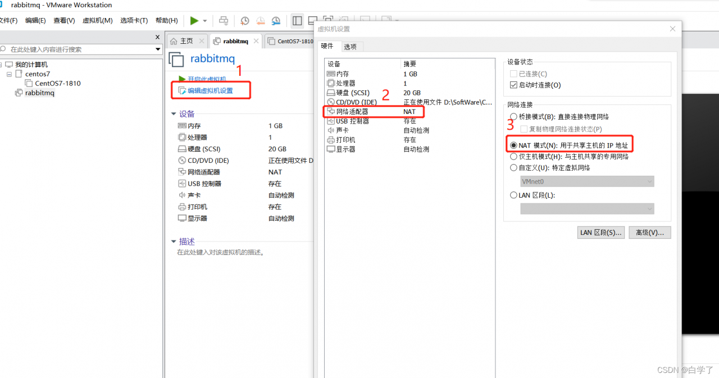The height and width of the screenshot is (378, 719).
Task: Select CentOS7-1810 in library tree
Action: pos(58,83)
